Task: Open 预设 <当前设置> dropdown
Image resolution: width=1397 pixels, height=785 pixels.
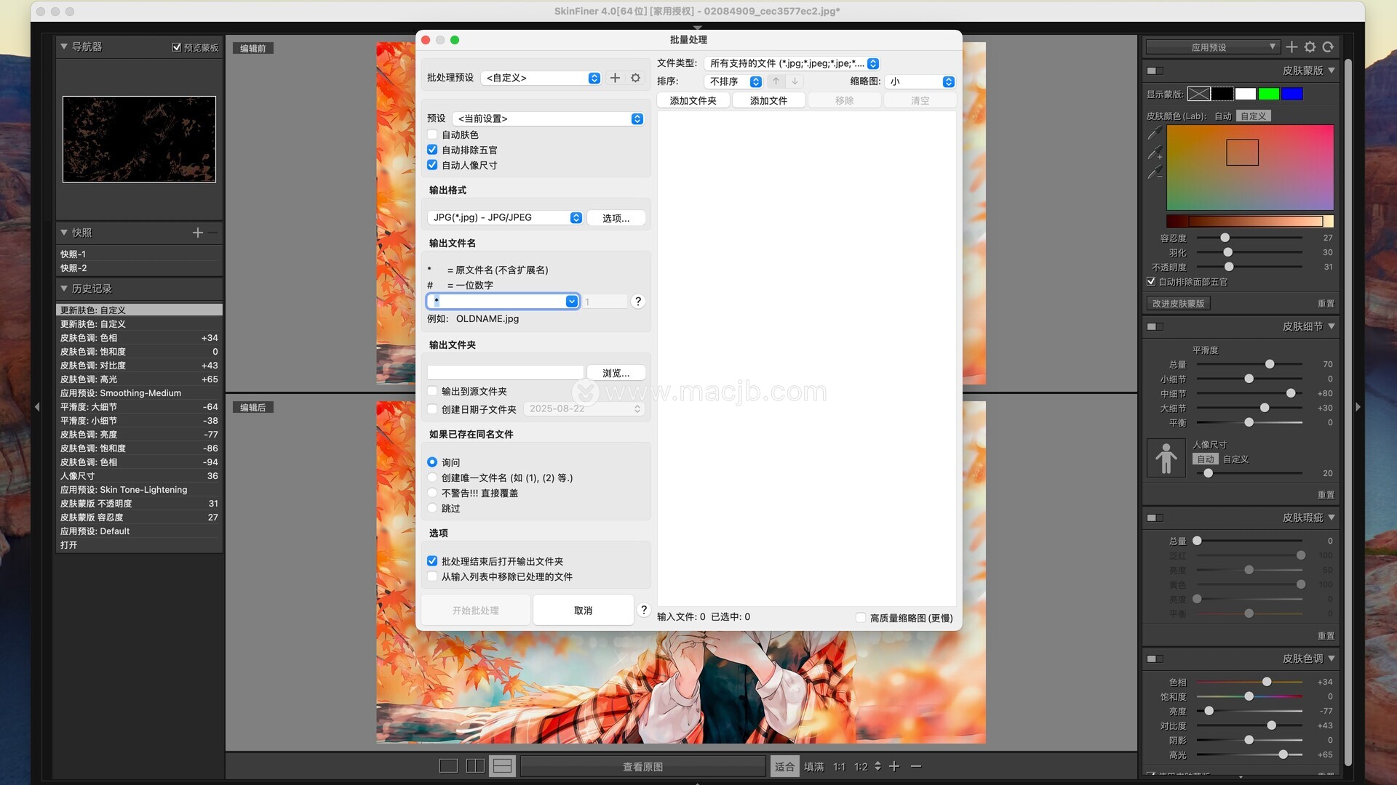Action: (x=549, y=118)
